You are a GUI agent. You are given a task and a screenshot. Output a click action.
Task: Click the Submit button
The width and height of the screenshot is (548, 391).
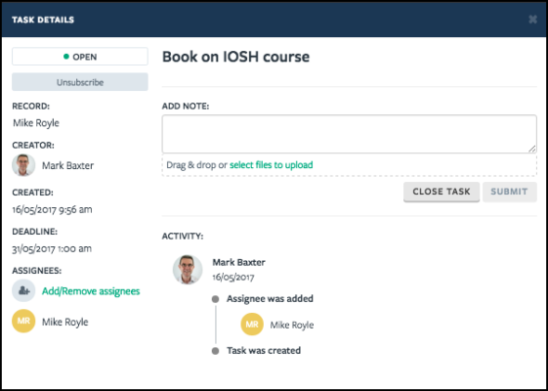coord(509,192)
